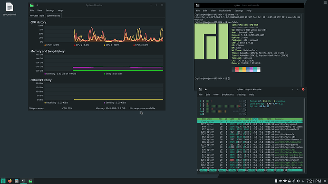
Task: Open File menu in htop Konsole
Action: click(201, 95)
